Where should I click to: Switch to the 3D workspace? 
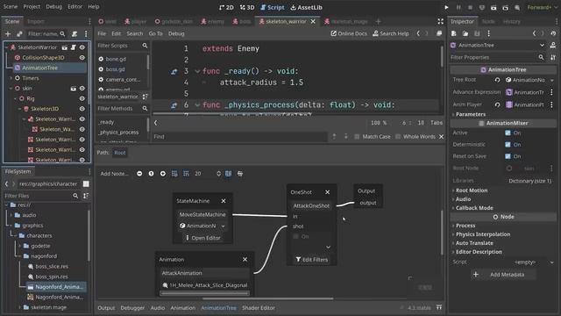[247, 7]
